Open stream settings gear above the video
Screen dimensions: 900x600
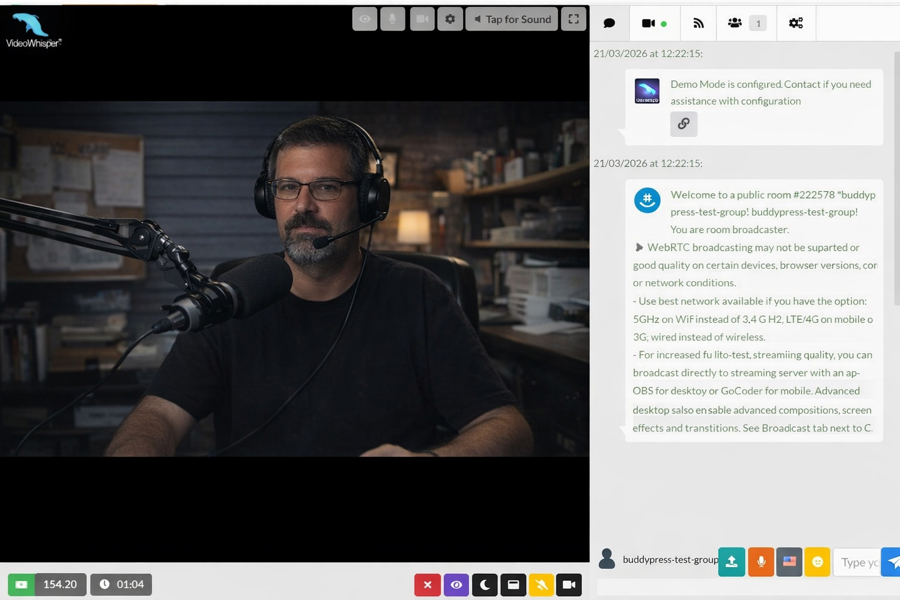pyautogui.click(x=450, y=19)
